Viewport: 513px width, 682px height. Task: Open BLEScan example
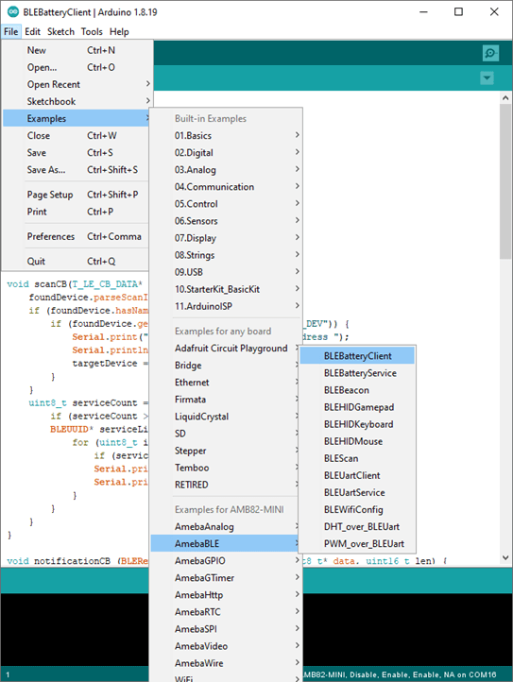(x=357, y=458)
